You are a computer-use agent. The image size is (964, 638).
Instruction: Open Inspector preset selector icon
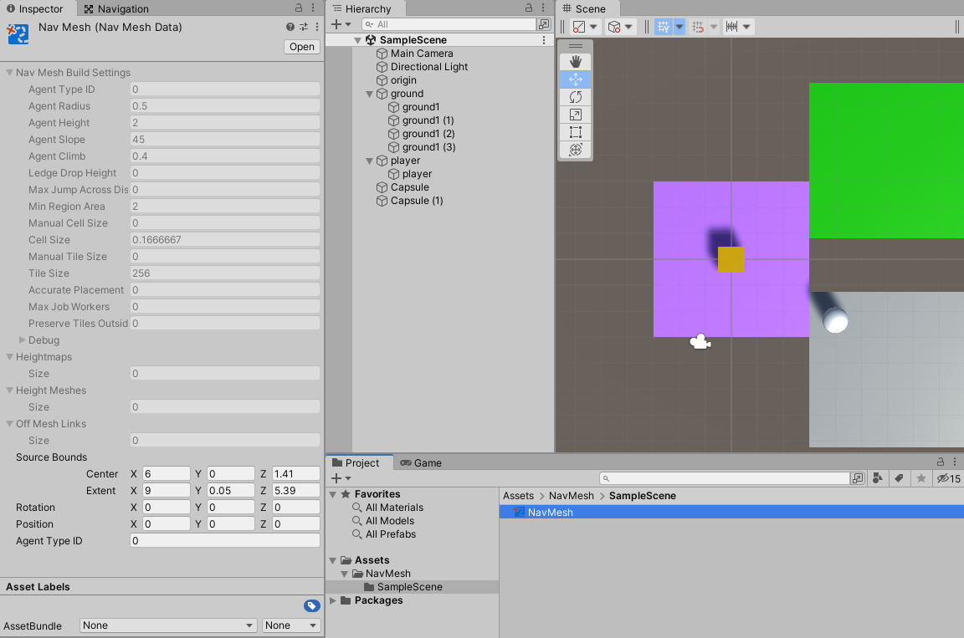pyautogui.click(x=304, y=27)
